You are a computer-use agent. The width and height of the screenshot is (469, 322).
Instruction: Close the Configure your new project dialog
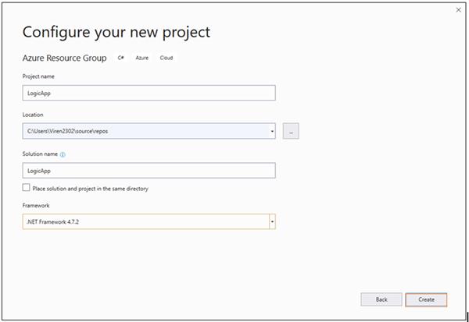pyautogui.click(x=457, y=9)
